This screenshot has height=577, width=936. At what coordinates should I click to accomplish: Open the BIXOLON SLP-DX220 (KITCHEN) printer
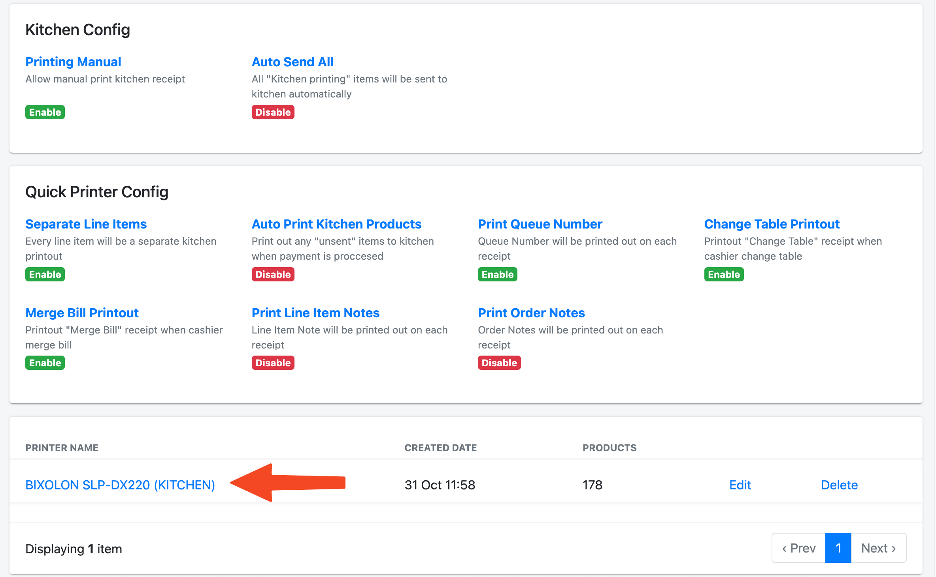[120, 485]
